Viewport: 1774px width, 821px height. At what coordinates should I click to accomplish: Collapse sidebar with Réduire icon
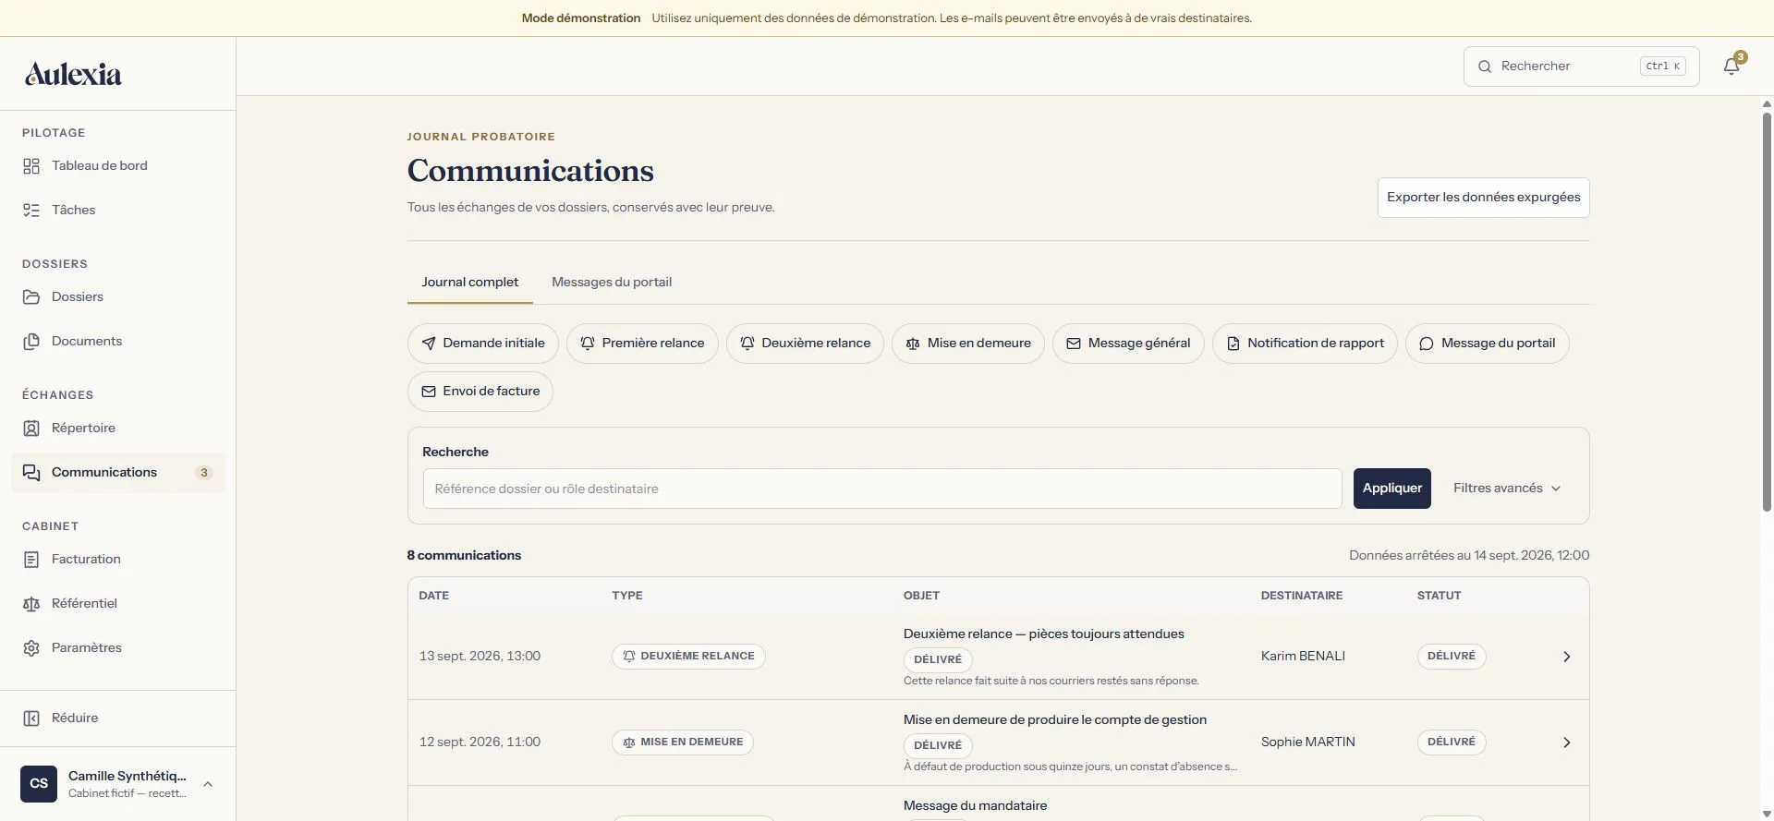[x=31, y=718]
